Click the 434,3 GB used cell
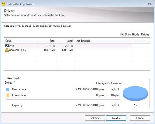The height and width of the screenshot is (124, 155). tap(67, 50)
